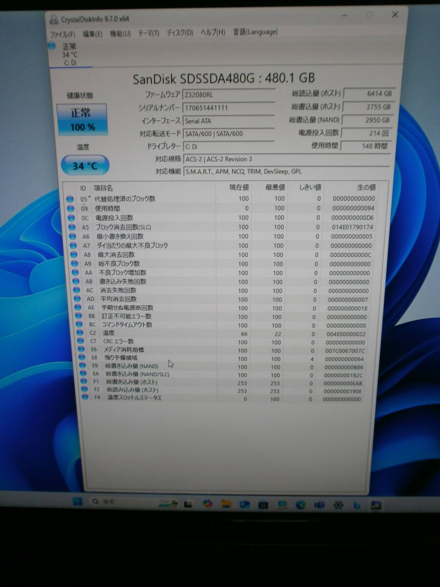The width and height of the screenshot is (440, 587).
Task: Click status orb for 最大消去回数 row
Action: click(x=73, y=254)
